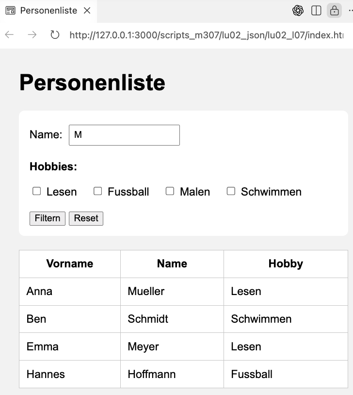The height and width of the screenshot is (395, 353).
Task: Reload the page with the refresh icon
Action: point(55,35)
